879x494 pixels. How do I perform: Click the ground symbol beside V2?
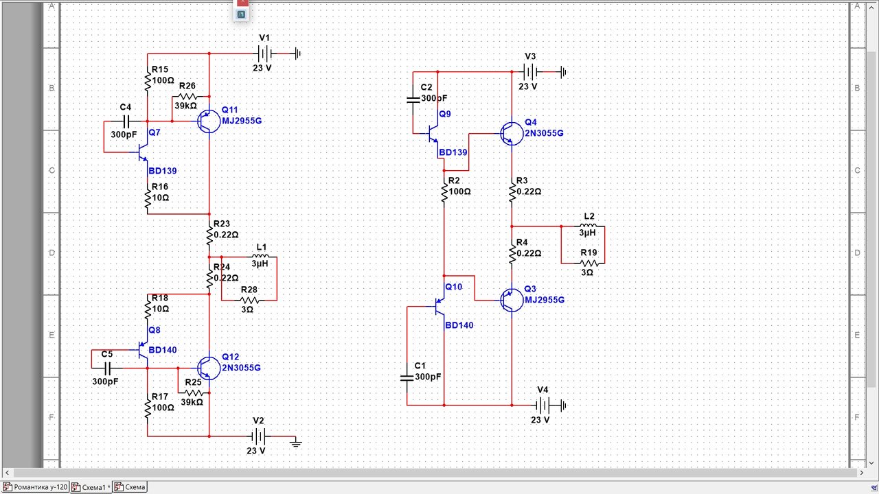(296, 443)
